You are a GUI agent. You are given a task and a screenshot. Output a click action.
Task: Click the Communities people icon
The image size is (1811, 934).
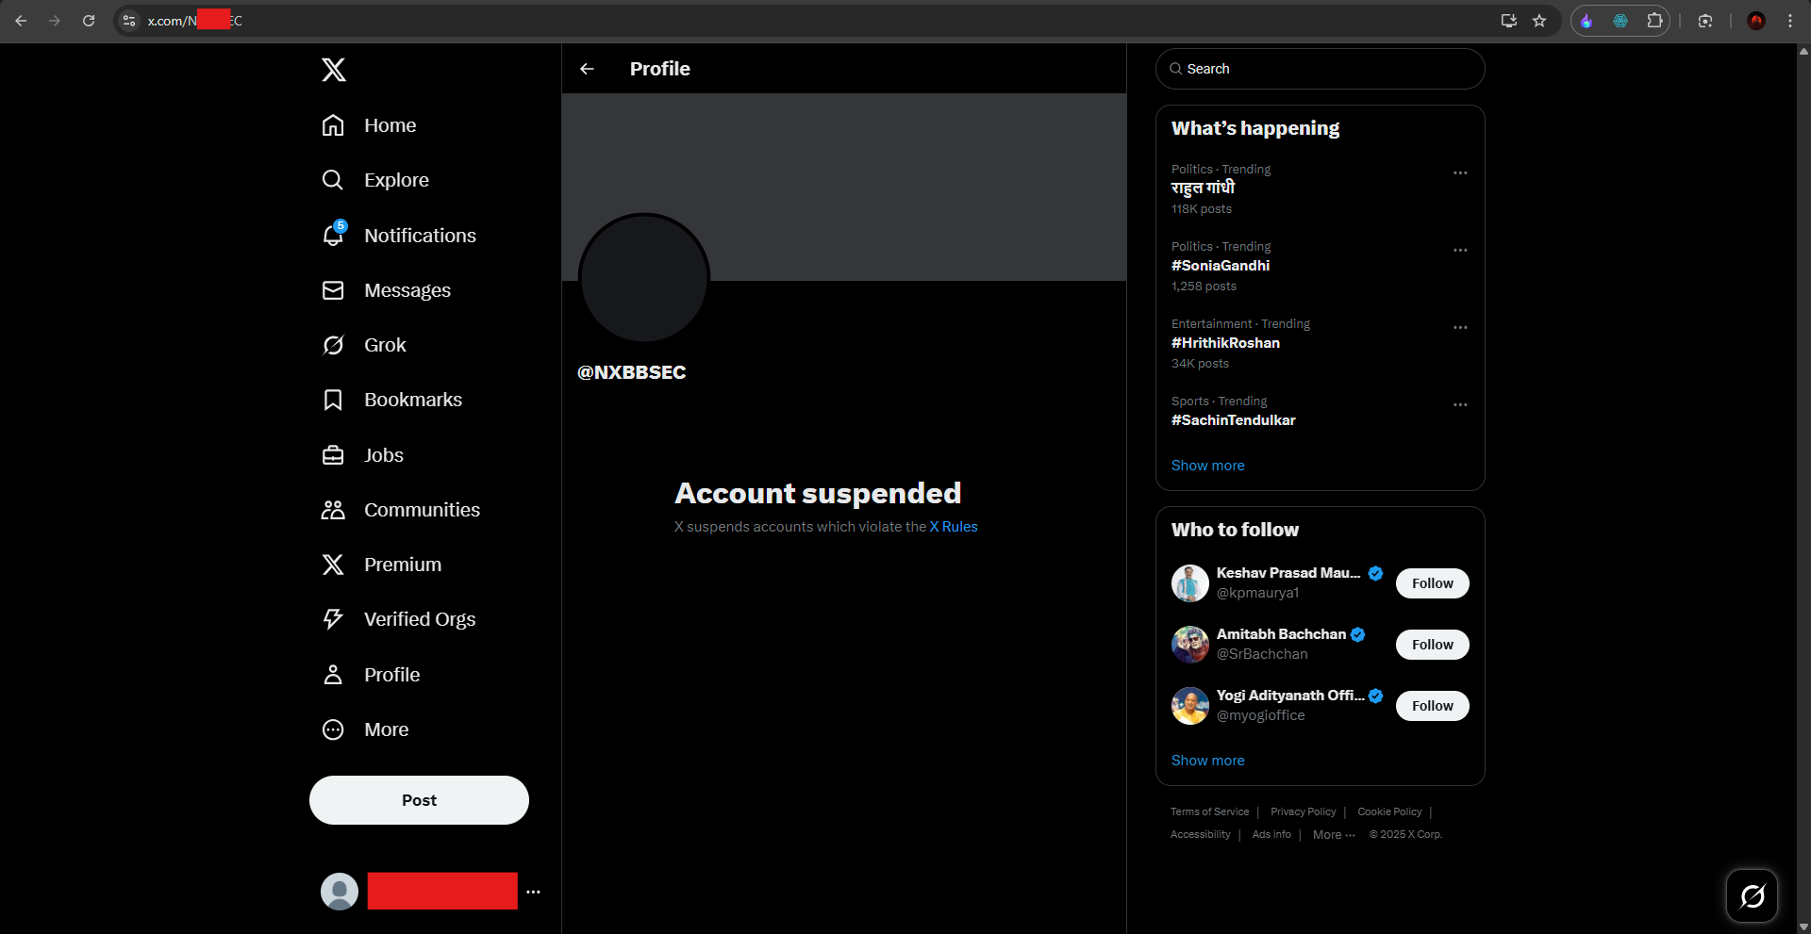coord(333,510)
